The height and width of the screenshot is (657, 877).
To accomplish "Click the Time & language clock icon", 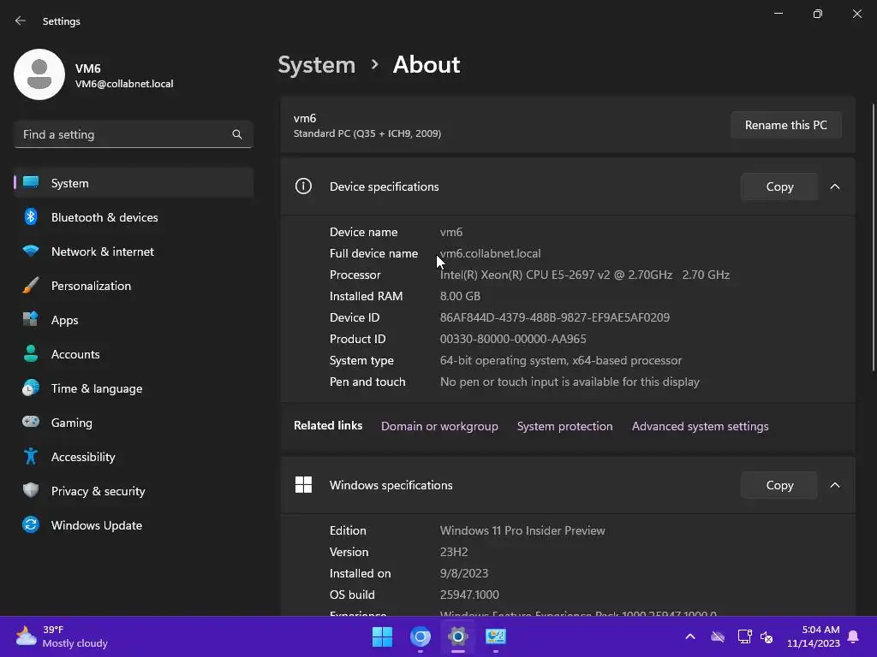I will (x=31, y=388).
